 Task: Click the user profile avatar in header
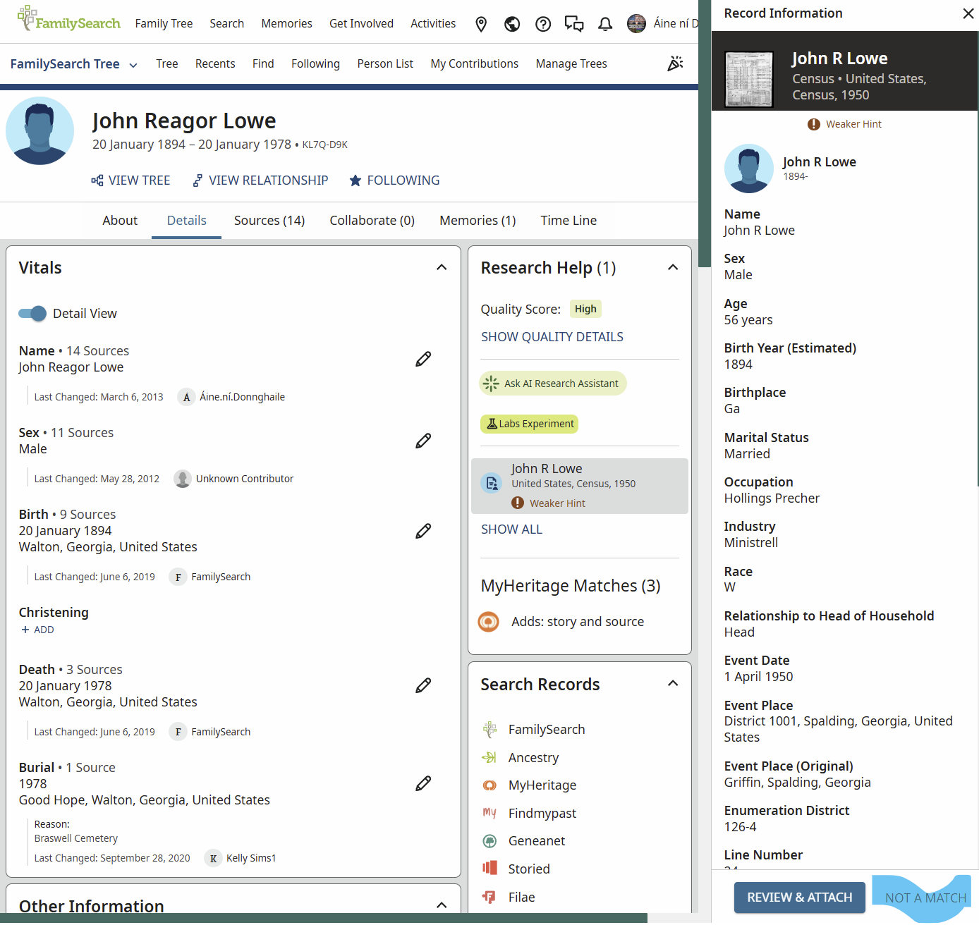pos(636,24)
